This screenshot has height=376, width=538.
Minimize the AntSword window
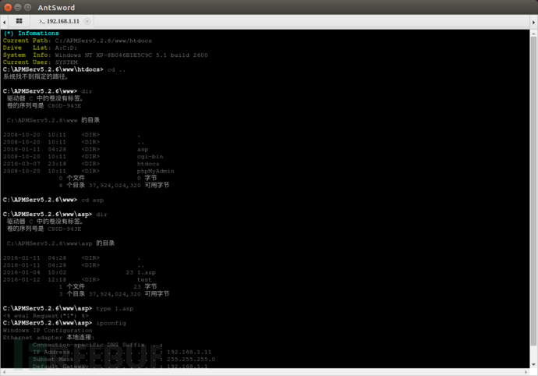pyautogui.click(x=18, y=7)
